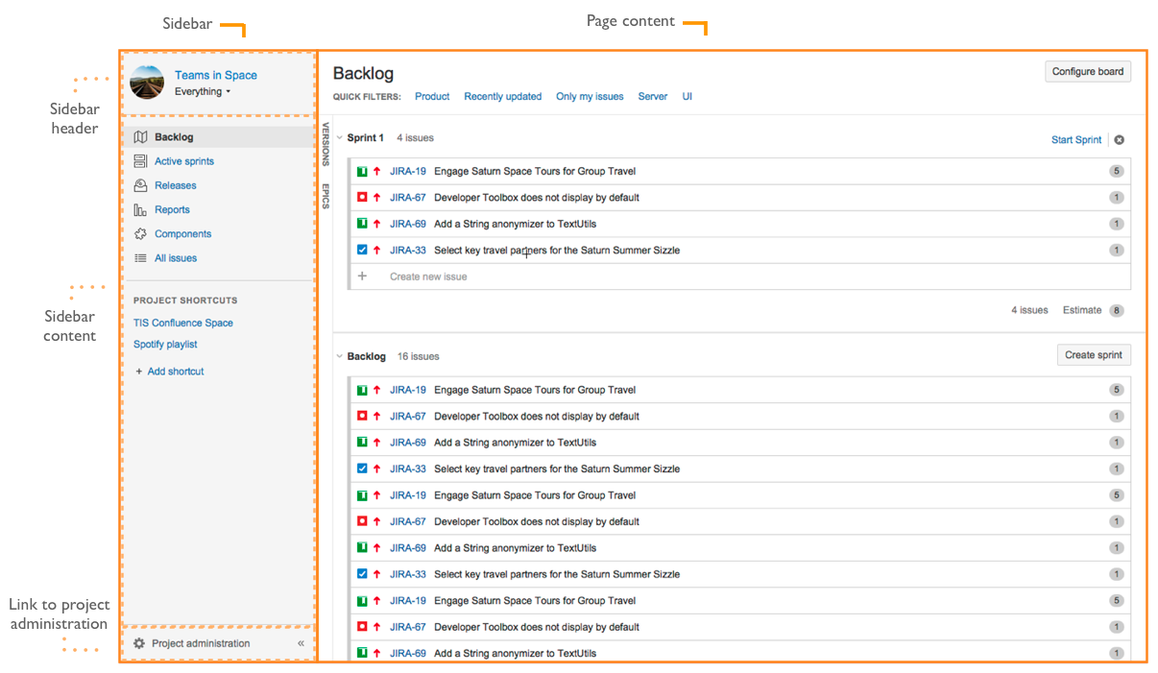Image resolution: width=1158 pixels, height=673 pixels.
Task: Collapse the Backlog issues section
Action: pyautogui.click(x=340, y=355)
